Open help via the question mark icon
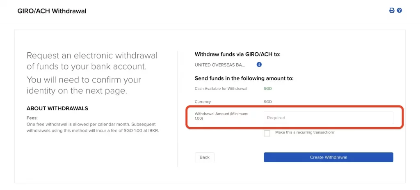 [x=399, y=11]
